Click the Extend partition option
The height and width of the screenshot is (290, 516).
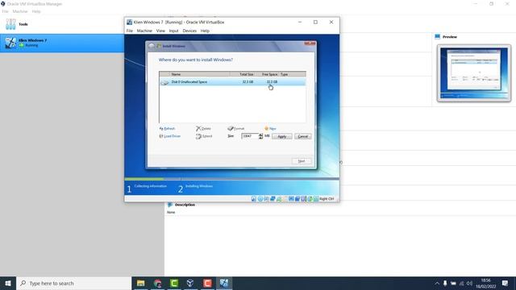point(204,136)
